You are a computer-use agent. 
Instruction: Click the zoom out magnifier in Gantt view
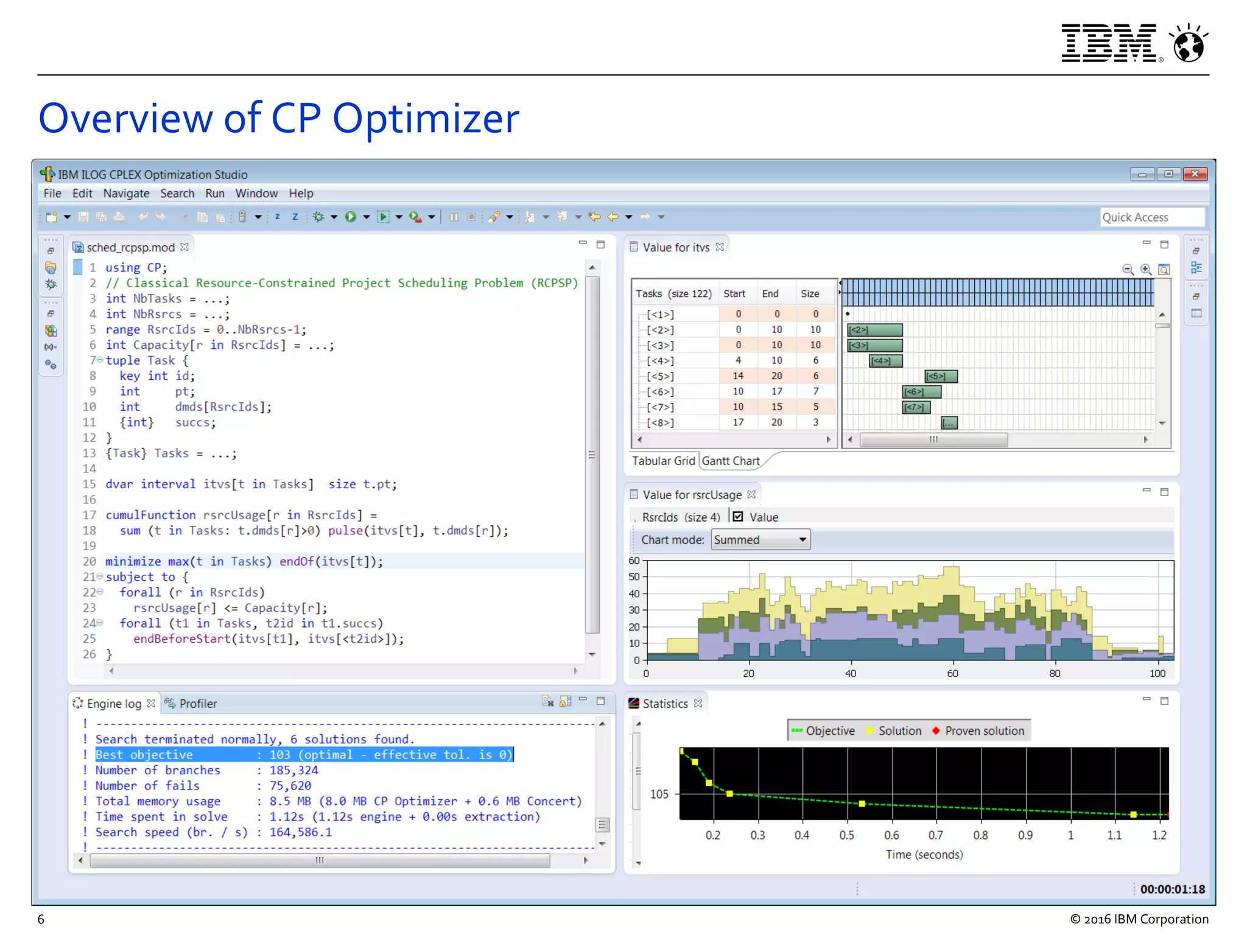(1128, 269)
